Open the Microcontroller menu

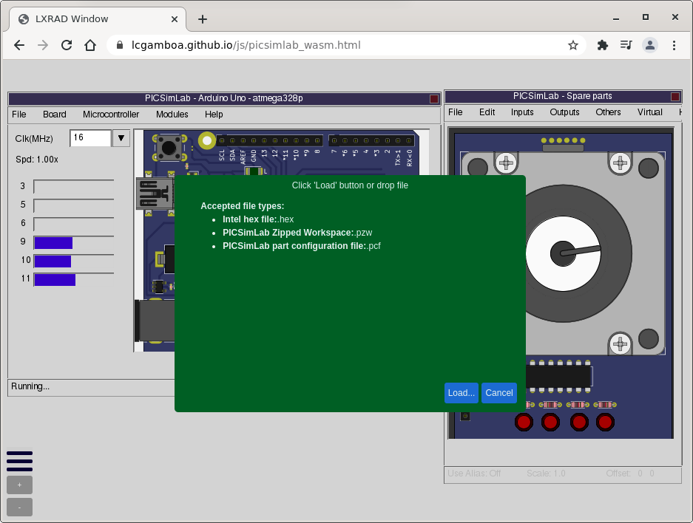point(111,114)
